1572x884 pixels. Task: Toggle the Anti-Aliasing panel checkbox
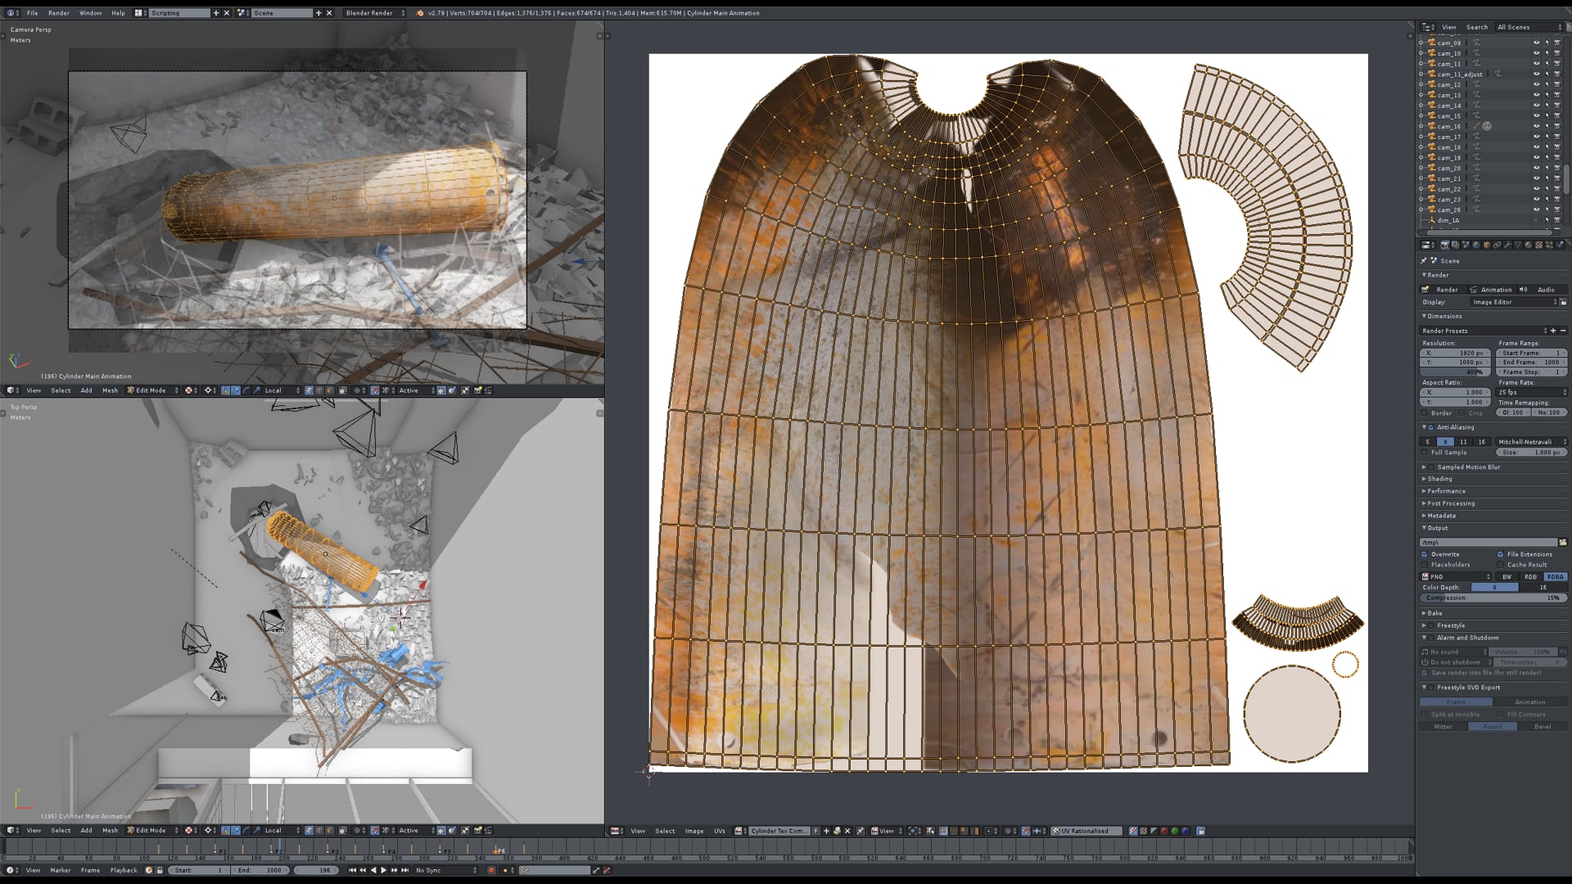point(1431,427)
